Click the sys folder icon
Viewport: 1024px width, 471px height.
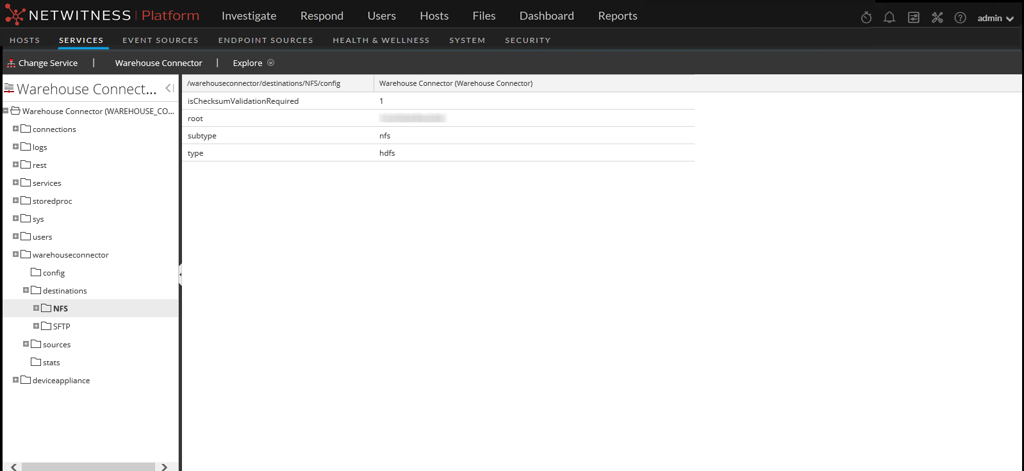[26, 219]
